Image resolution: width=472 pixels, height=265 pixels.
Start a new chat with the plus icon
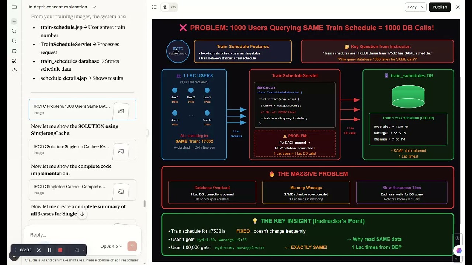(x=14, y=21)
